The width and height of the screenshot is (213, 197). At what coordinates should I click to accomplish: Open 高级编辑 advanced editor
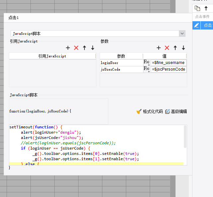[176, 111]
